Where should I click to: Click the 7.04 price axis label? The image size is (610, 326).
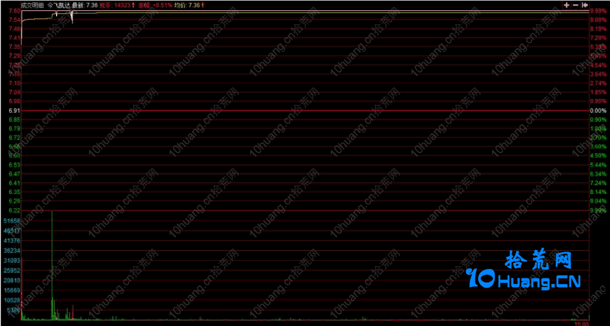coord(14,92)
